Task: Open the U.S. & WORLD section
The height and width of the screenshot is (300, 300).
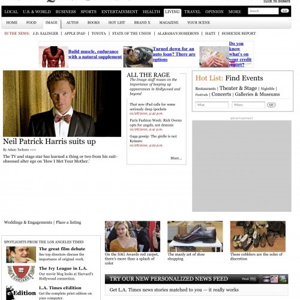Action: [37, 12]
